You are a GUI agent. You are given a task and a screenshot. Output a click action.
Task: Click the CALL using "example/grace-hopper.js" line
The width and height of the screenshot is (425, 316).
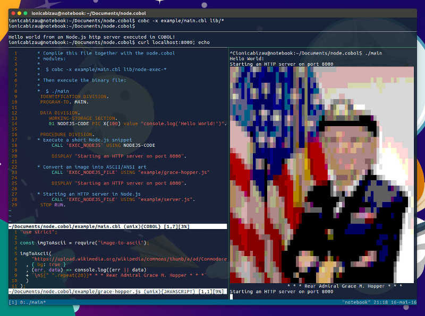click(x=130, y=172)
